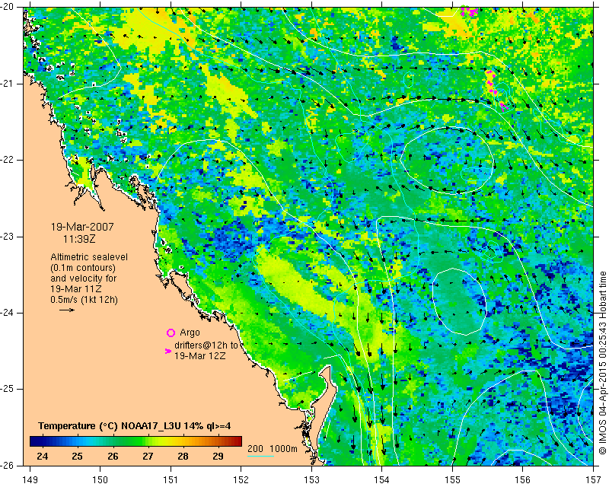
Task: Click the color bar value 24
Action: click(x=43, y=456)
